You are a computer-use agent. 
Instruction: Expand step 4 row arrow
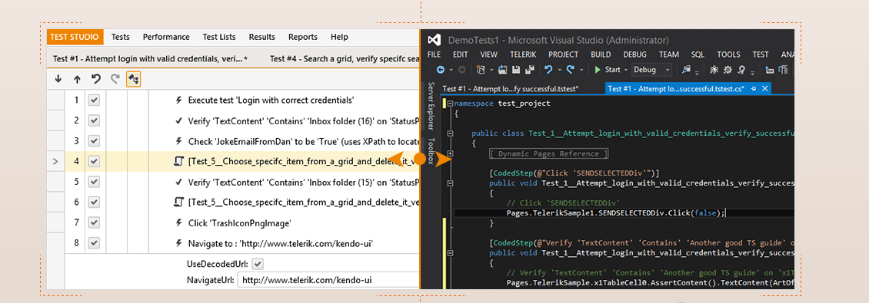tap(55, 161)
